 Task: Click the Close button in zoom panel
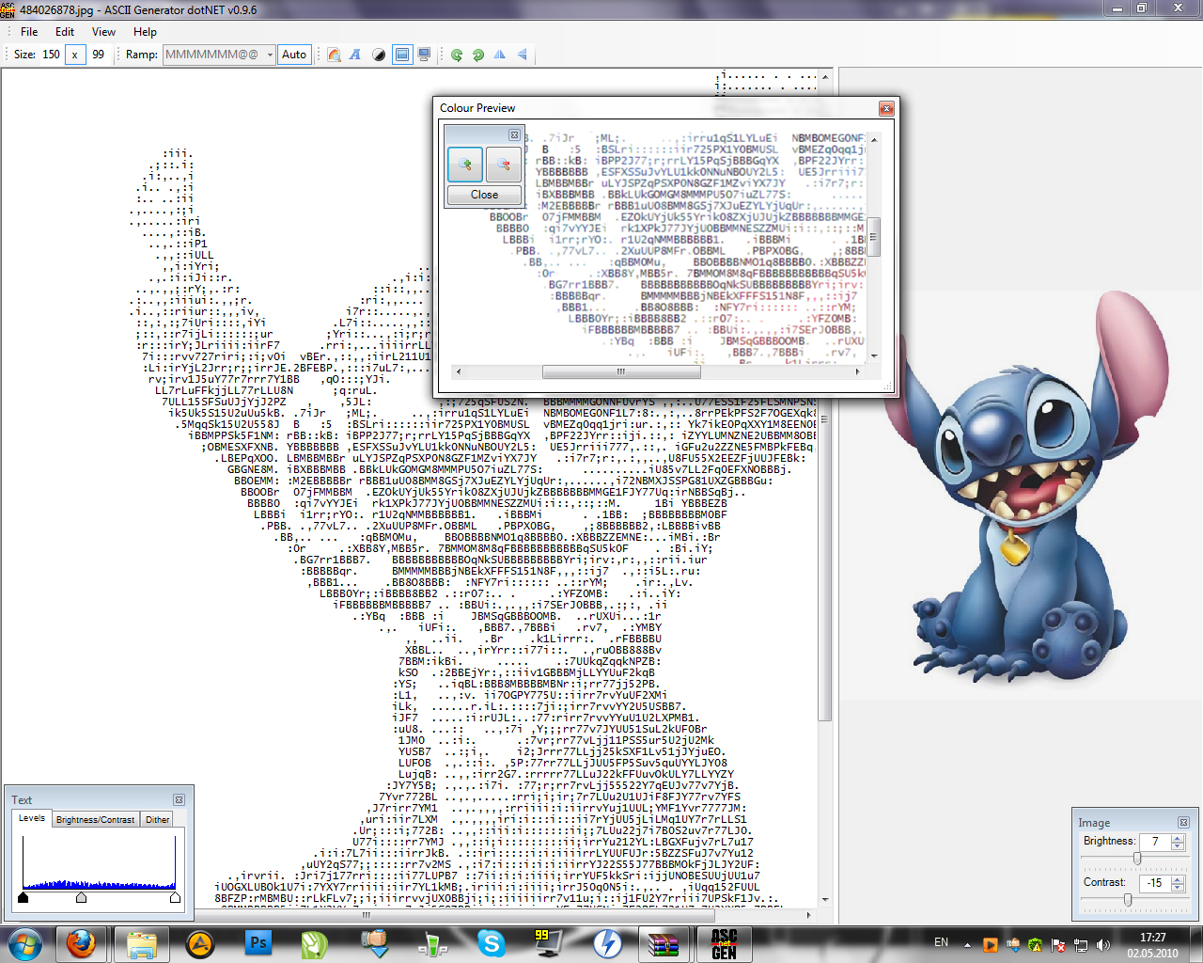pyautogui.click(x=485, y=195)
